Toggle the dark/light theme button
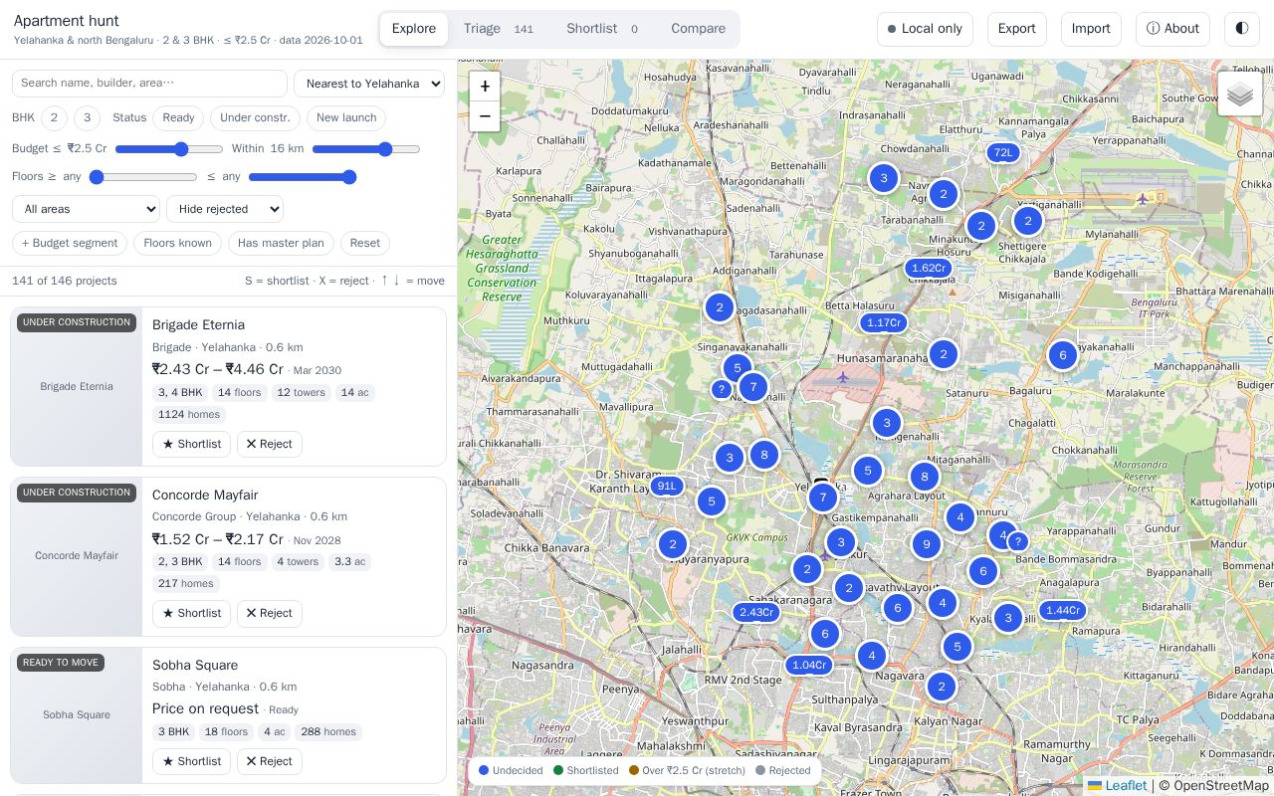The height and width of the screenshot is (796, 1274). pos(1242,29)
